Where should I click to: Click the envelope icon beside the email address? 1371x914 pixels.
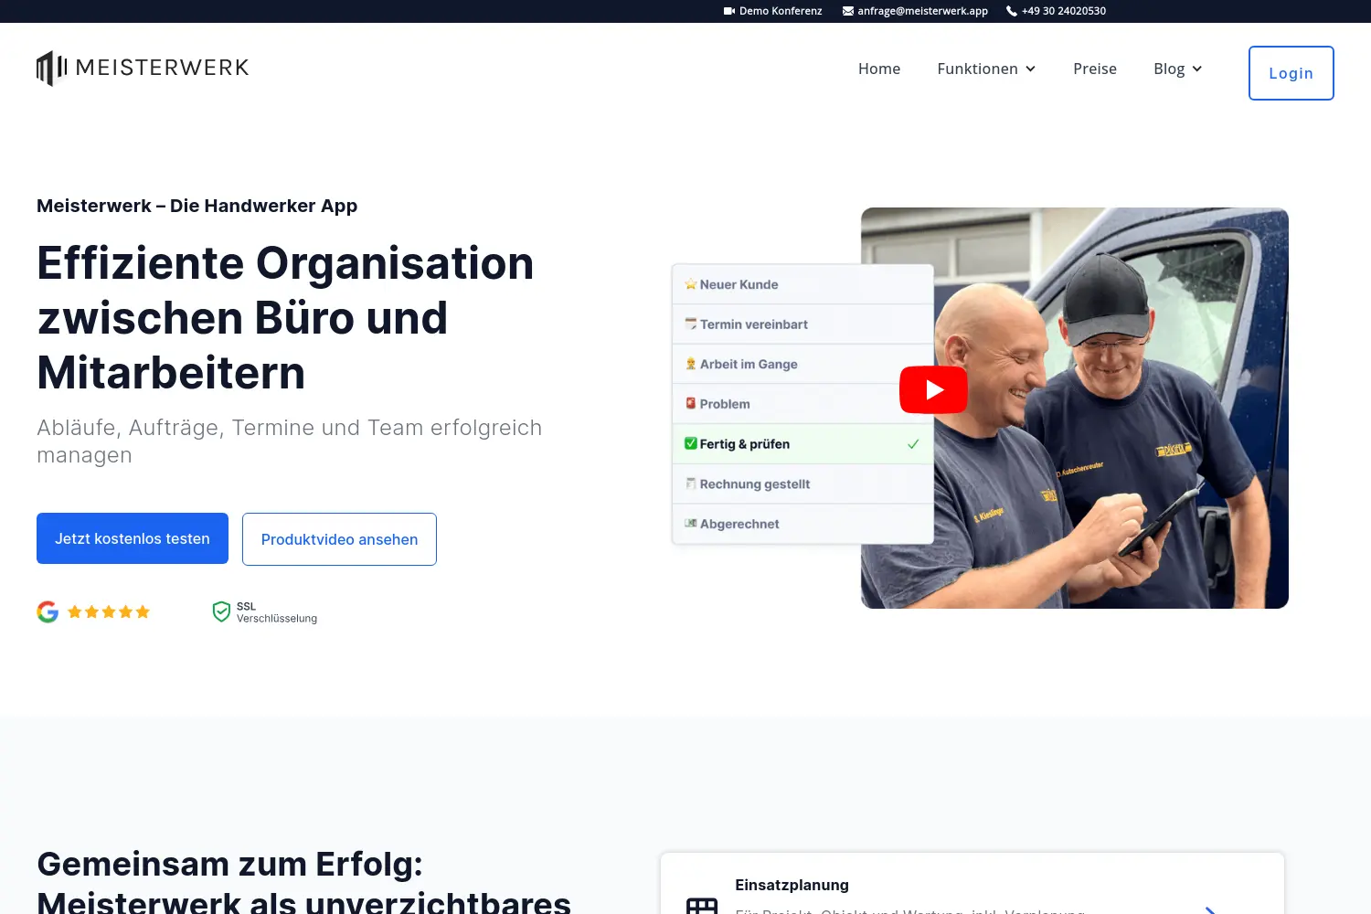(x=848, y=11)
